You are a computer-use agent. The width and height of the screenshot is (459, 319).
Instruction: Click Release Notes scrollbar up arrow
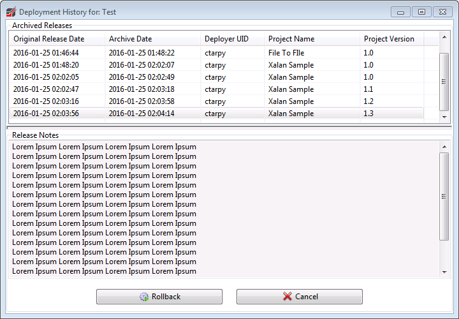pyautogui.click(x=444, y=147)
